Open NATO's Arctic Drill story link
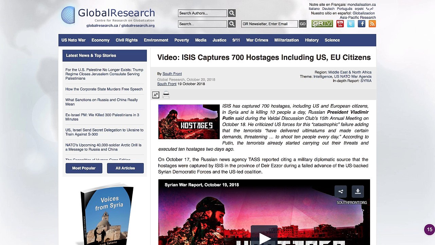This screenshot has width=435, height=245. 103,147
